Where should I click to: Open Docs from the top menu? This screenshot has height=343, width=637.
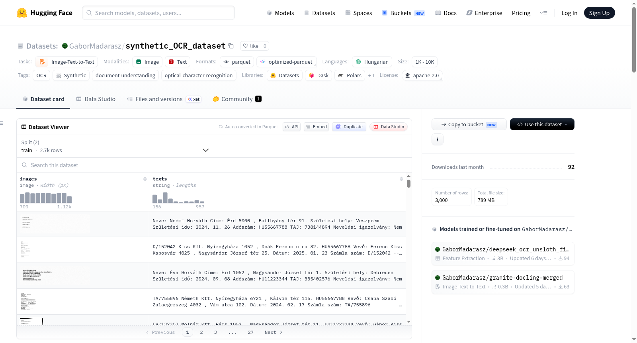[x=446, y=13]
